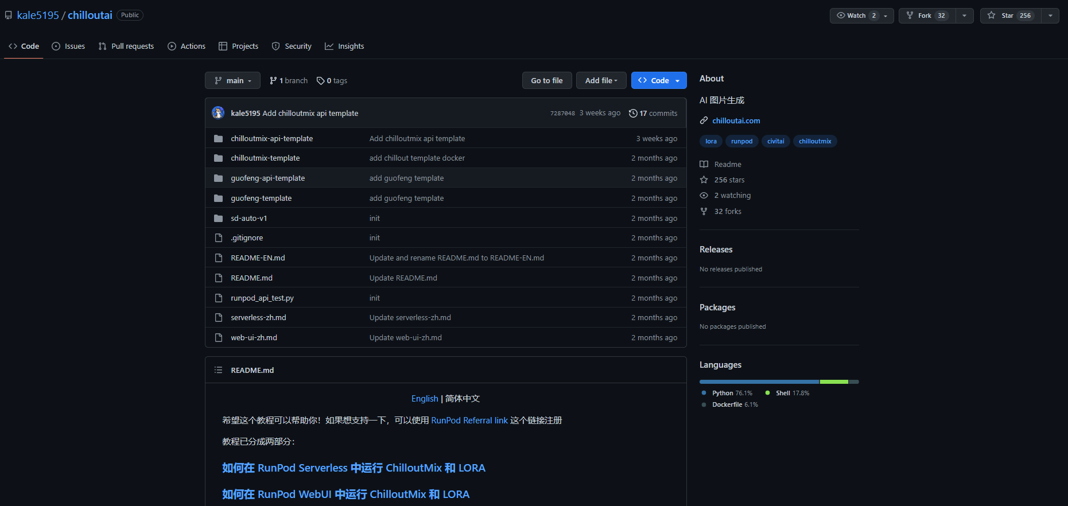1068x506 pixels.
Task: Click the lora topic tag
Action: click(711, 141)
